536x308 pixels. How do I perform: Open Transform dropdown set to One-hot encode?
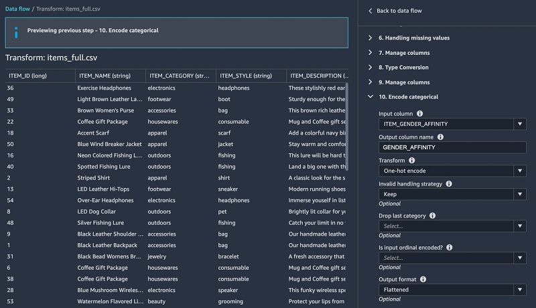coord(452,171)
